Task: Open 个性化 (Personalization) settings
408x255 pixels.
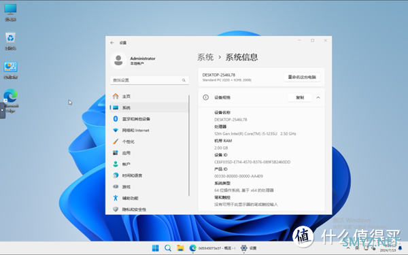Action: [x=150, y=141]
